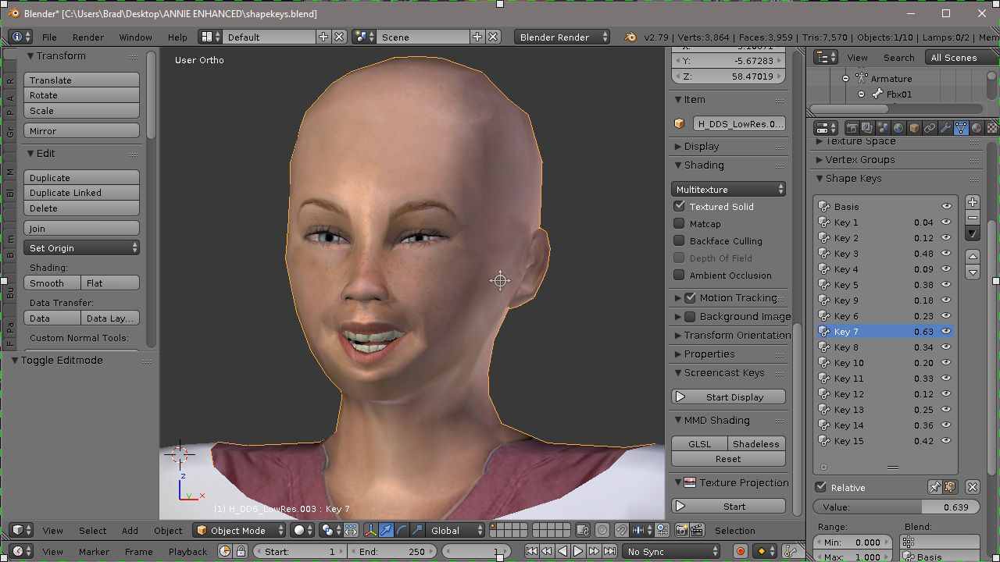The width and height of the screenshot is (1000, 562).
Task: Click the Armature icon in the outliner
Action: 862,78
